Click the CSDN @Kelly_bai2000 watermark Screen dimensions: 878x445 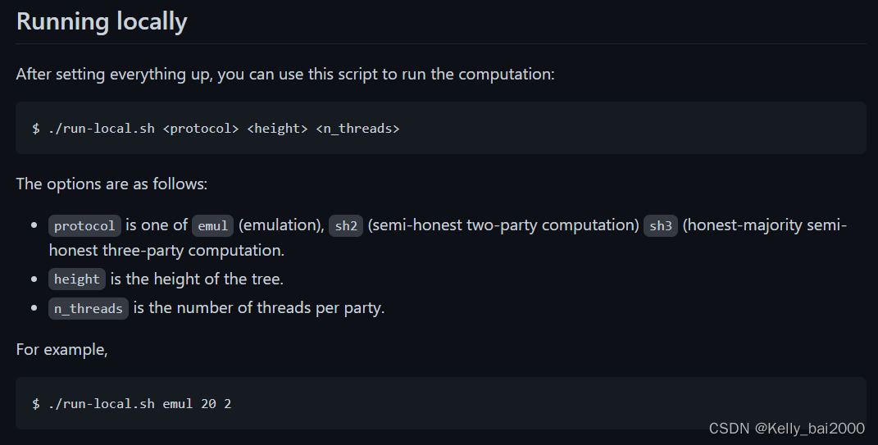click(x=787, y=429)
